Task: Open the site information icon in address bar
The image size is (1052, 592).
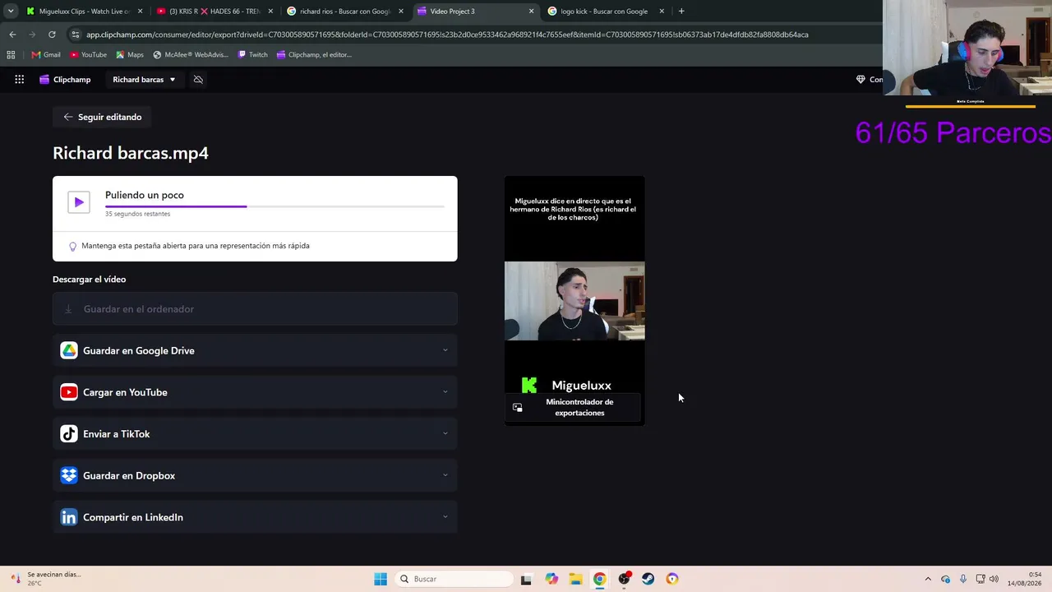Action: (76, 35)
